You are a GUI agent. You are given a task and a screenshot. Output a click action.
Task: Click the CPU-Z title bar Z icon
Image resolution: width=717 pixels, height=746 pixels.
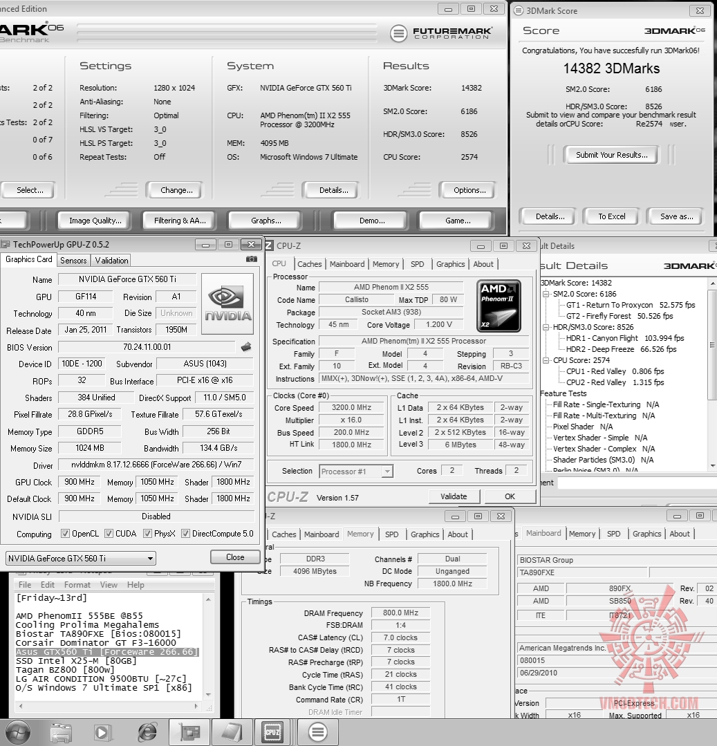pyautogui.click(x=269, y=245)
